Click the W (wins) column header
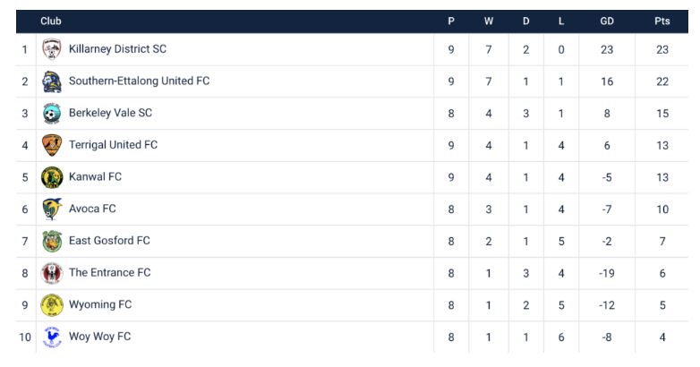The width and height of the screenshot is (700, 367). pos(489,21)
